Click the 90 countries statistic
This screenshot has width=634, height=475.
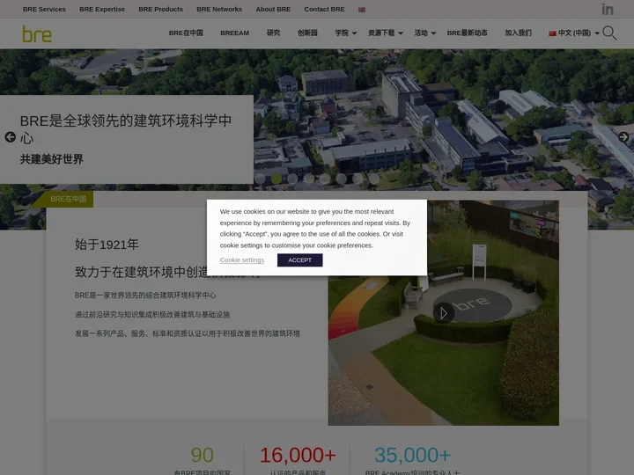pos(203,456)
